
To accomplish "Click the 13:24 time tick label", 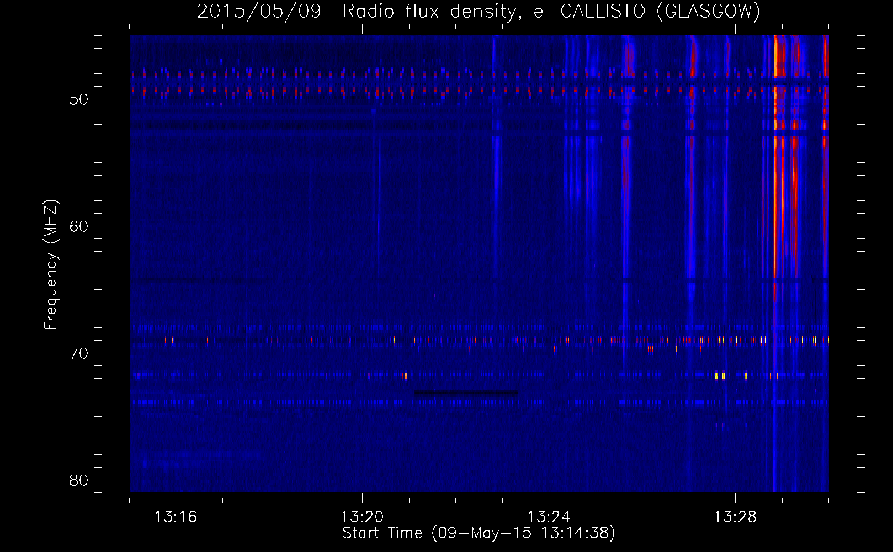I will (549, 517).
